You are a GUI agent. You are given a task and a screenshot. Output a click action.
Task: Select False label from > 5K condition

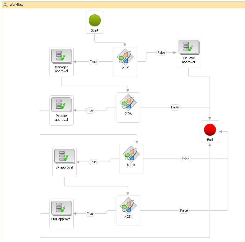(x=175, y=107)
